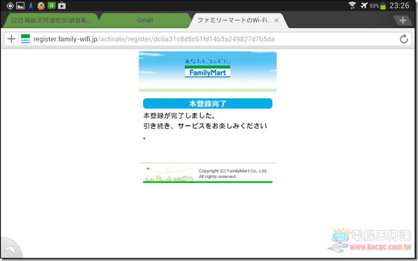The image size is (418, 261).
Task: Switch to the Gmail tab
Action: [144, 20]
